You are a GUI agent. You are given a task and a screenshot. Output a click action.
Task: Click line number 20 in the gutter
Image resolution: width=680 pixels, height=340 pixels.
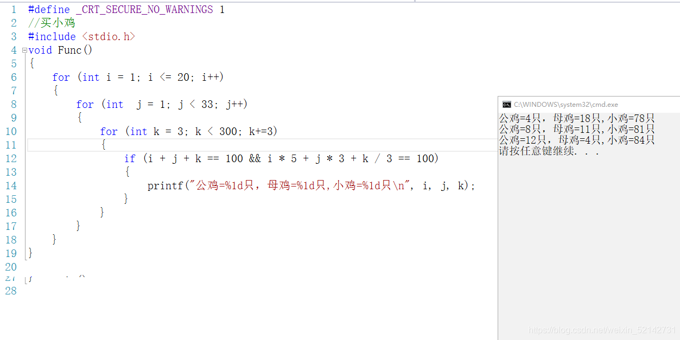(11, 267)
